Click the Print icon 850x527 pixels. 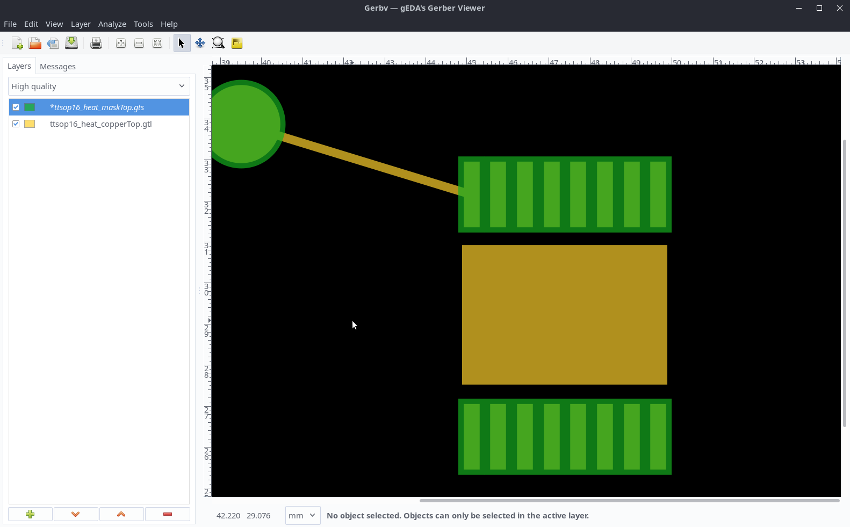click(x=96, y=44)
